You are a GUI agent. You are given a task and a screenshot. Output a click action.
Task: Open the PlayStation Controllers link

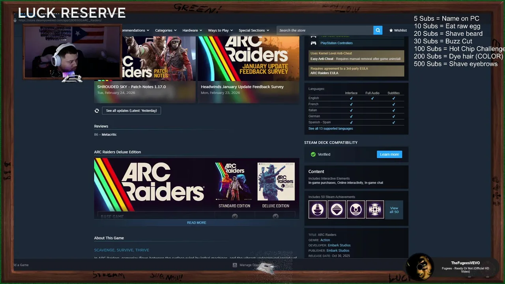tap(337, 43)
